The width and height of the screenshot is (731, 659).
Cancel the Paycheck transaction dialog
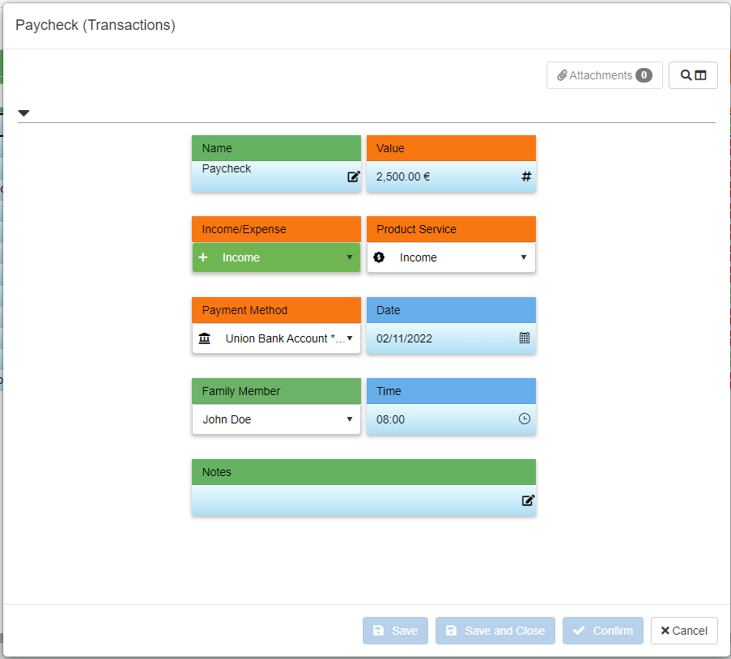pos(684,631)
